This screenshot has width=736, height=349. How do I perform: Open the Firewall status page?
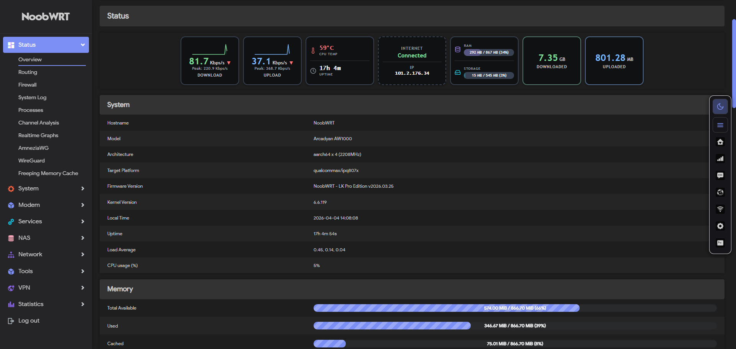click(x=28, y=85)
